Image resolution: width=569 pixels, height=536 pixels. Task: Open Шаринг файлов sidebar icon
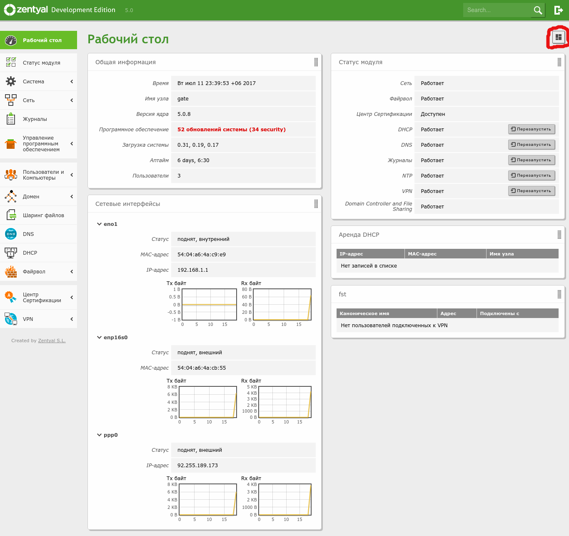point(11,215)
